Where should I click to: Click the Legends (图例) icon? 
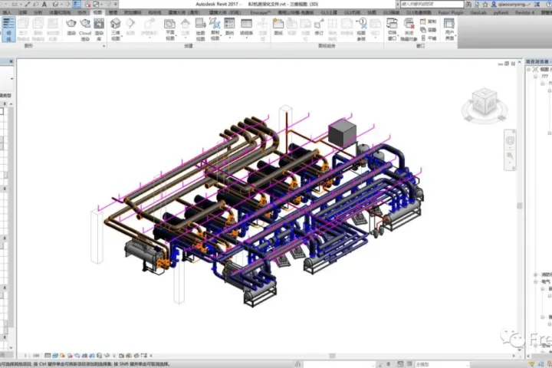[229, 24]
